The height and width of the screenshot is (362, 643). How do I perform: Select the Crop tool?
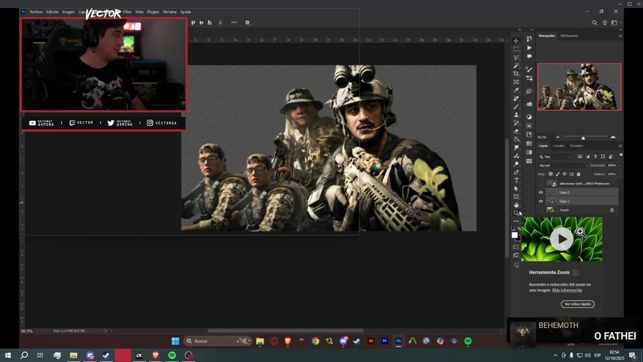[516, 74]
